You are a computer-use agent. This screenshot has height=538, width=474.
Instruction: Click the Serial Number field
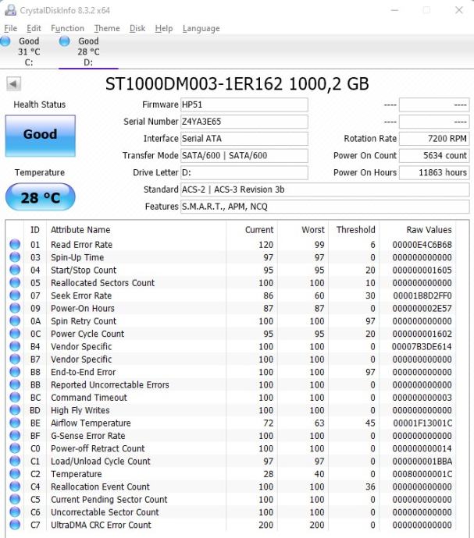[x=244, y=122]
